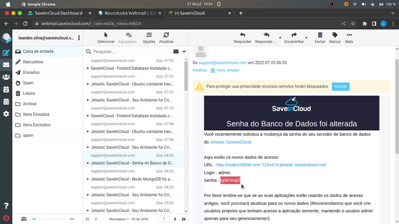Image resolution: width=399 pixels, height=224 pixels.
Task: Open the Itens Enviados folder
Action: pos(47,114)
